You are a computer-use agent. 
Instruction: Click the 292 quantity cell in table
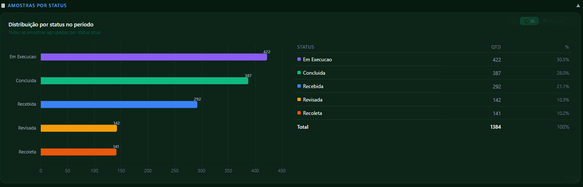coord(497,86)
